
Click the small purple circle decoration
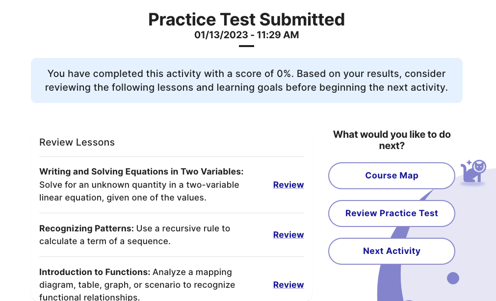[x=453, y=278]
